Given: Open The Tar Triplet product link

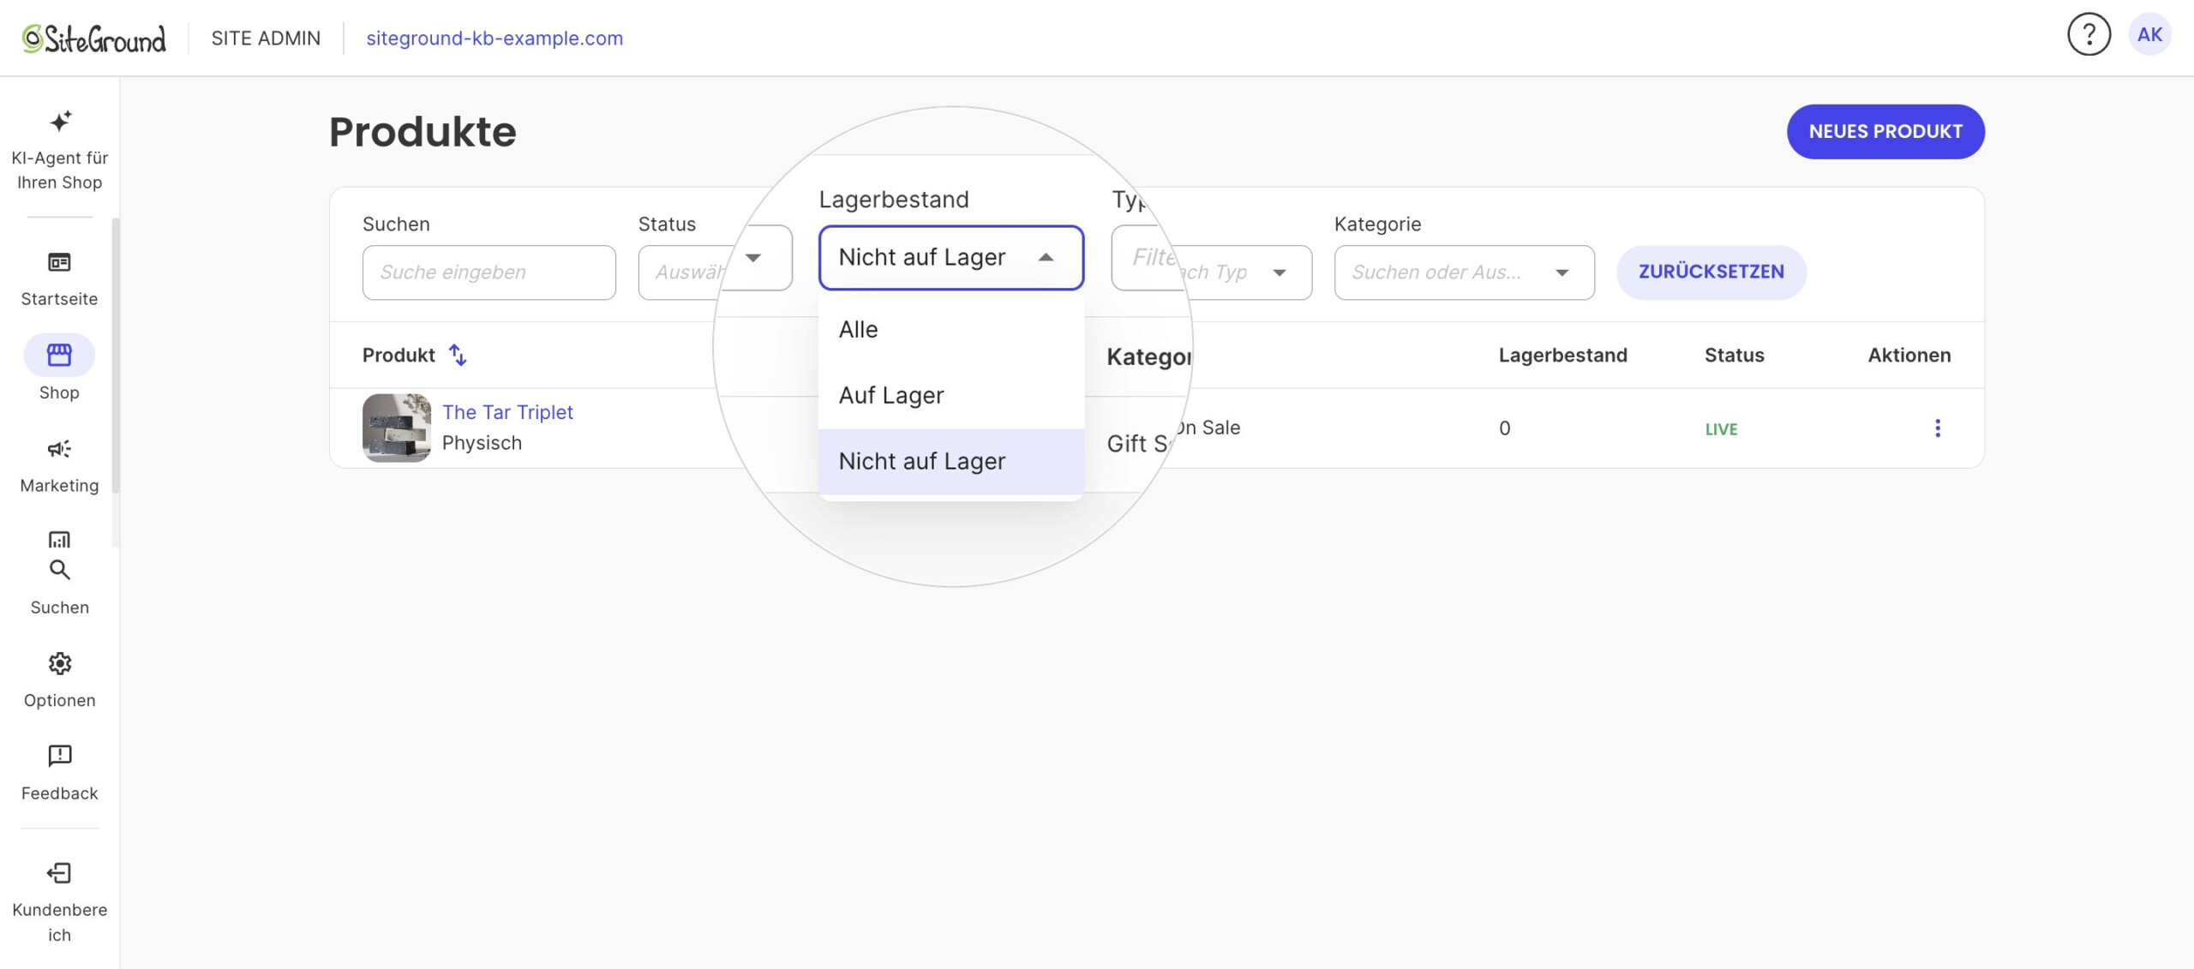Looking at the screenshot, I should pos(507,412).
